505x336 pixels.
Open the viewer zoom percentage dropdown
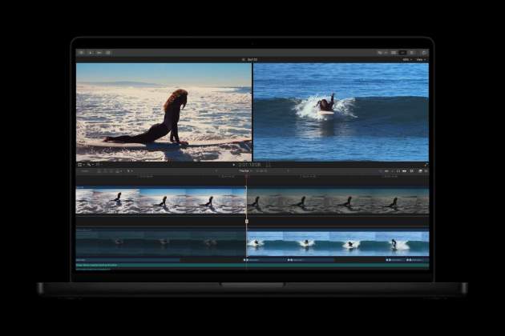pos(406,60)
